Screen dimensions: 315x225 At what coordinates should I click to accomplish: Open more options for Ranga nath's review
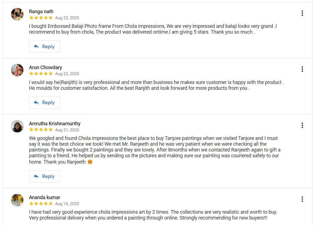click(302, 13)
